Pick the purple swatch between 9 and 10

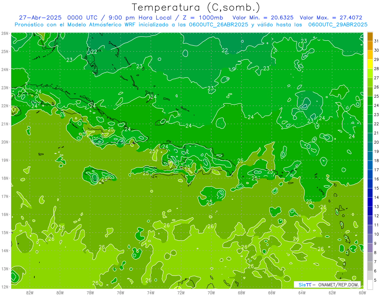point(370,239)
